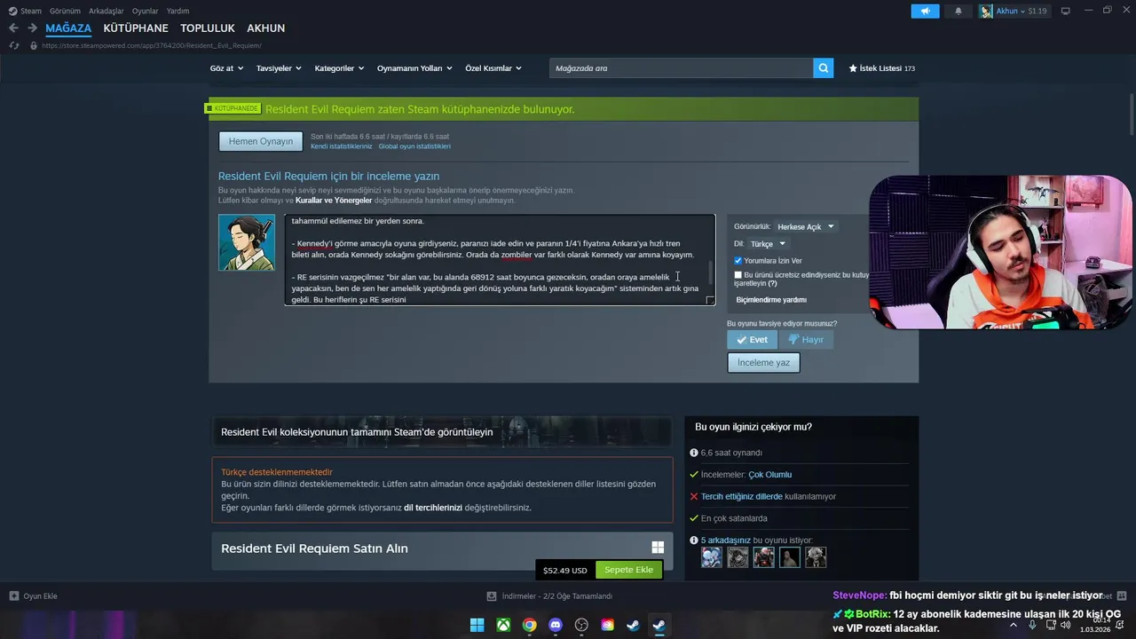Expand the Tavsiyeler store menu

279,68
